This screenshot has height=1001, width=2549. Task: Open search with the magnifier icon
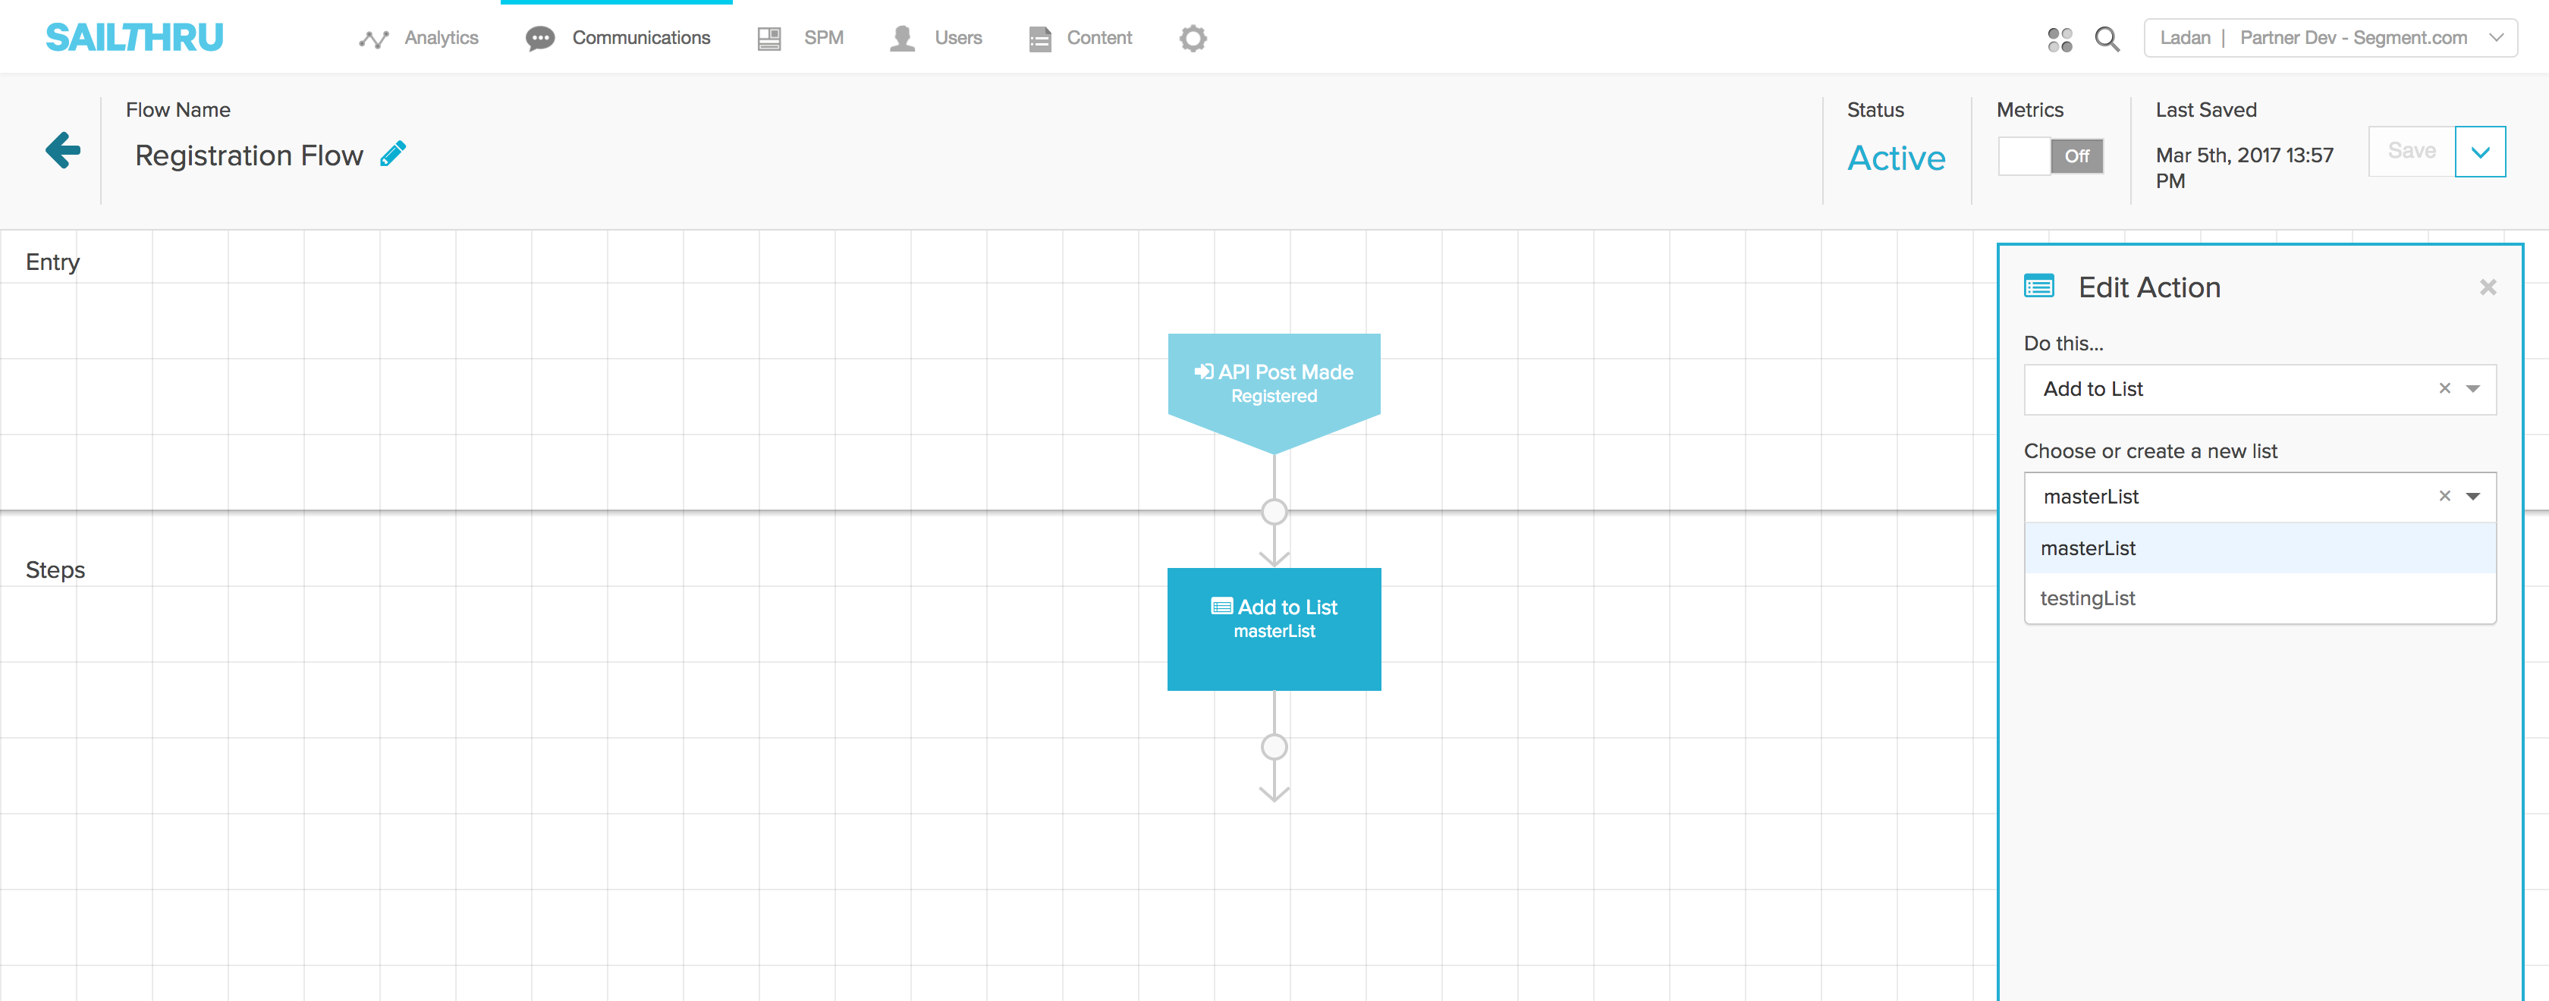coord(2107,39)
